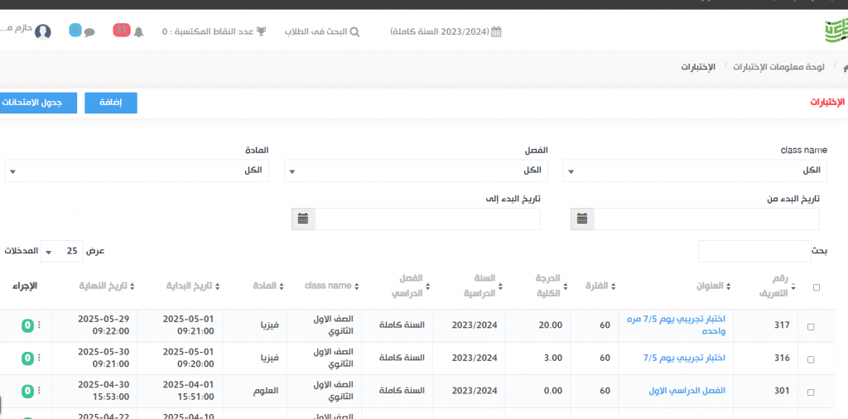Open the 2023/2024 academic year selector

point(446,31)
